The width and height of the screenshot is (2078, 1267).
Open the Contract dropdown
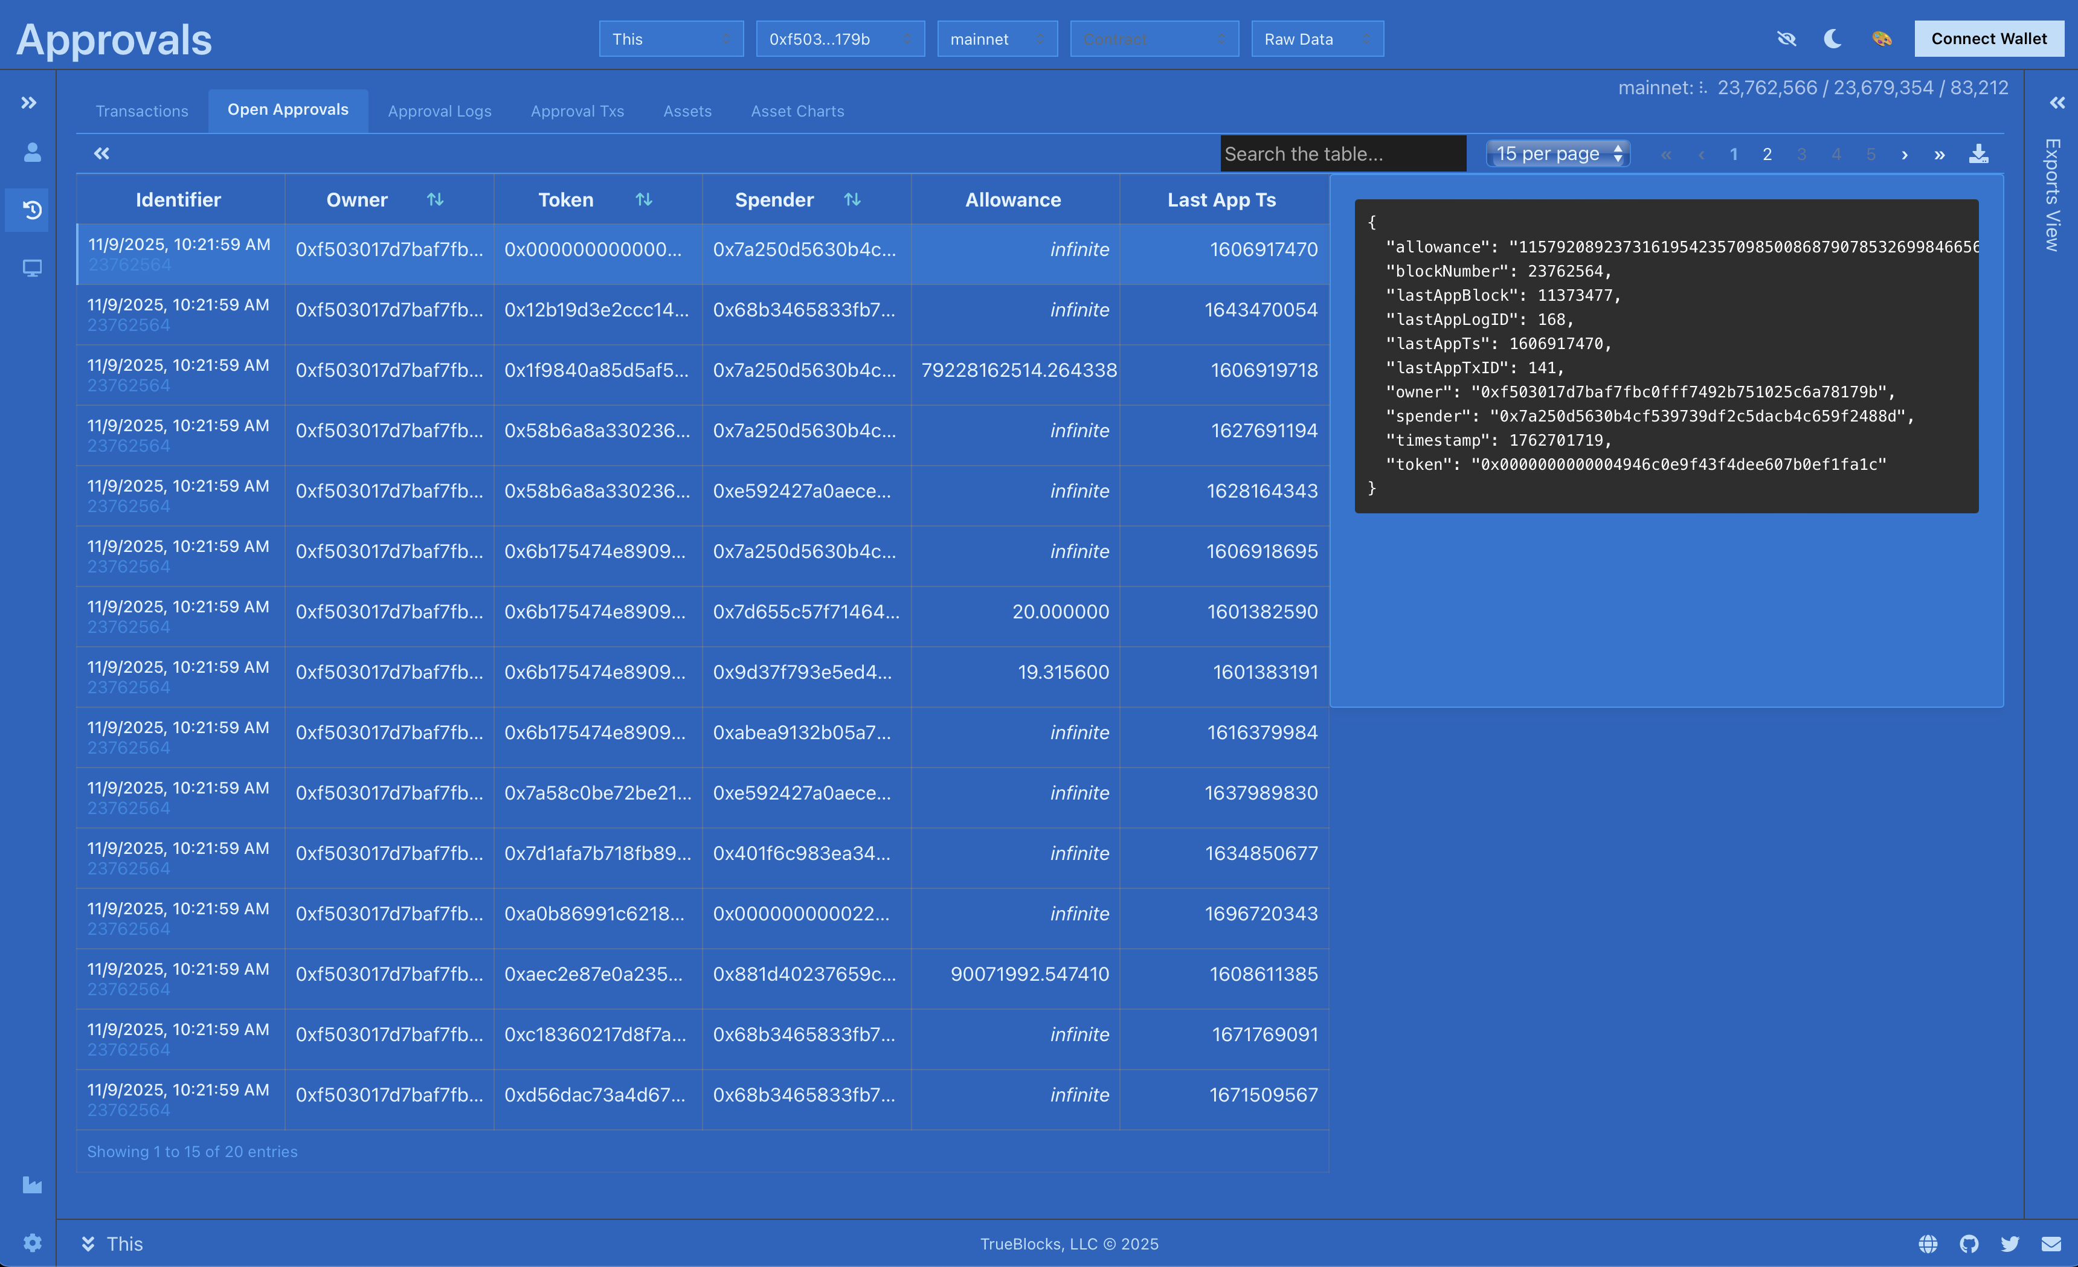point(1154,39)
